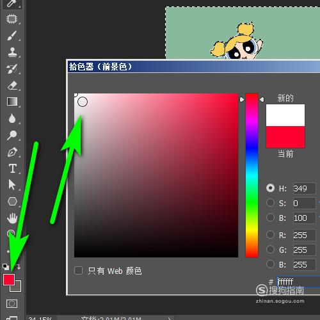Enable the 只有 Web 颜色 checkbox
The height and width of the screenshot is (320, 320).
tap(78, 271)
